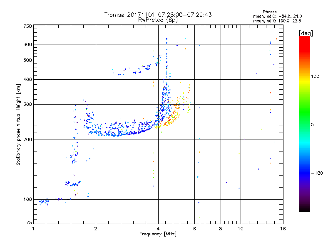Screen dimensions: 333x249
Task: Click the y-axis '200' tick label
Action: click(27, 139)
